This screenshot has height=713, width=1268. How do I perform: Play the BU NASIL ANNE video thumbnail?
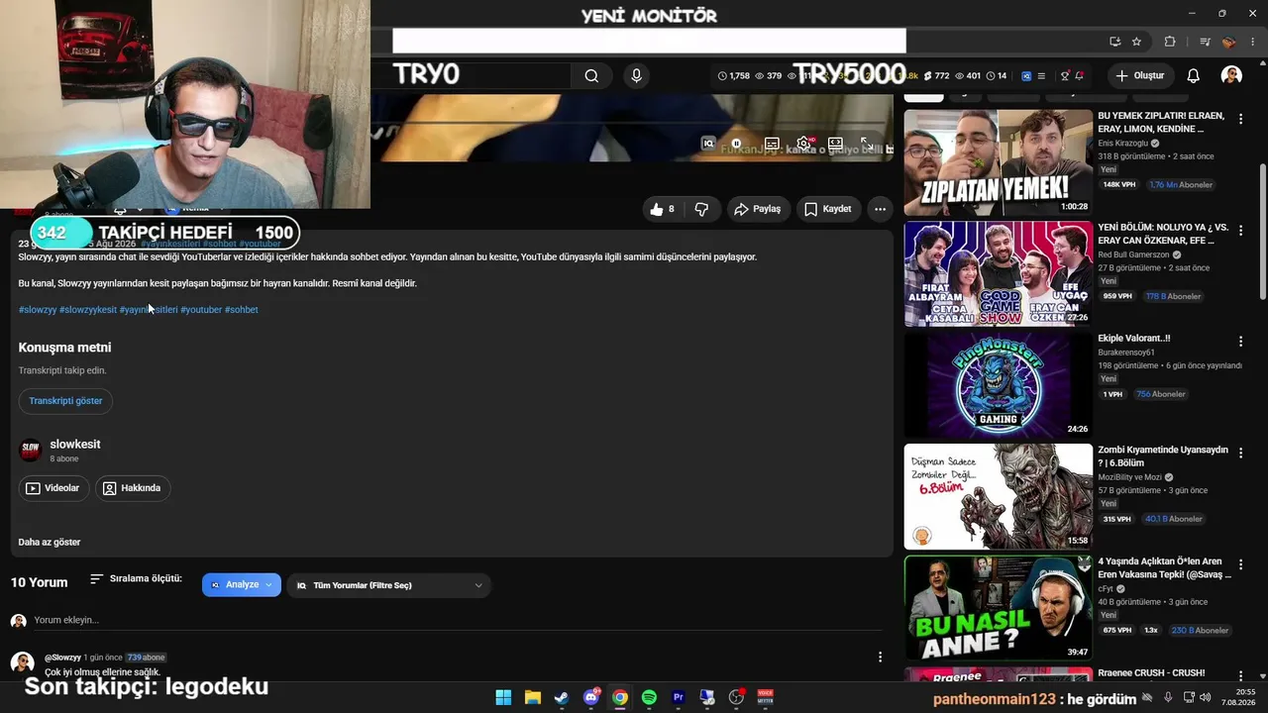tap(998, 608)
